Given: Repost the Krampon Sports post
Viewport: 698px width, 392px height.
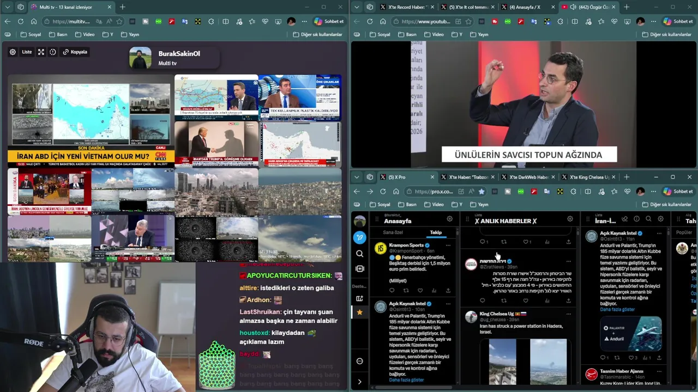Looking at the screenshot, I should 406,291.
